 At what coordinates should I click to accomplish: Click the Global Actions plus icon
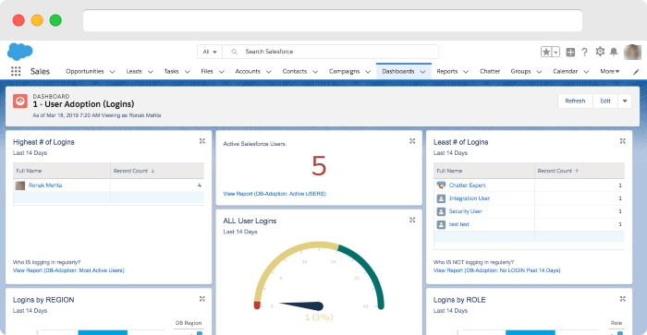tap(570, 52)
